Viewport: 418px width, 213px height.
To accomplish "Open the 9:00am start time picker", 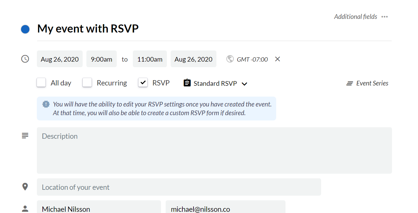I will click(x=102, y=59).
